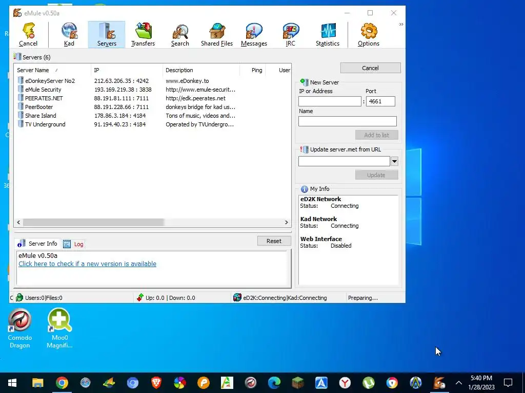This screenshot has height=393, width=525.
Task: Click the Cancel button above New Server
Action: pos(370,68)
